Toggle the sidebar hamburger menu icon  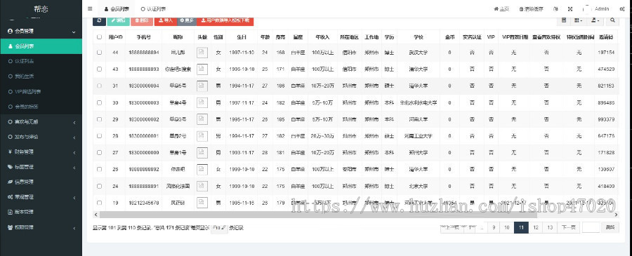pyautogui.click(x=90, y=9)
